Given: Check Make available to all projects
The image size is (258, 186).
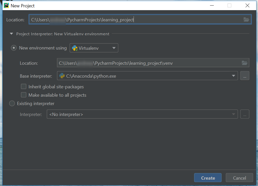Looking at the screenshot, I should (24, 95).
